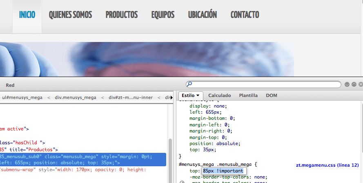Screen dimensions: 363x183
Task: Click the 'hasChild' class line in the HTML panel
Action: 22,143
